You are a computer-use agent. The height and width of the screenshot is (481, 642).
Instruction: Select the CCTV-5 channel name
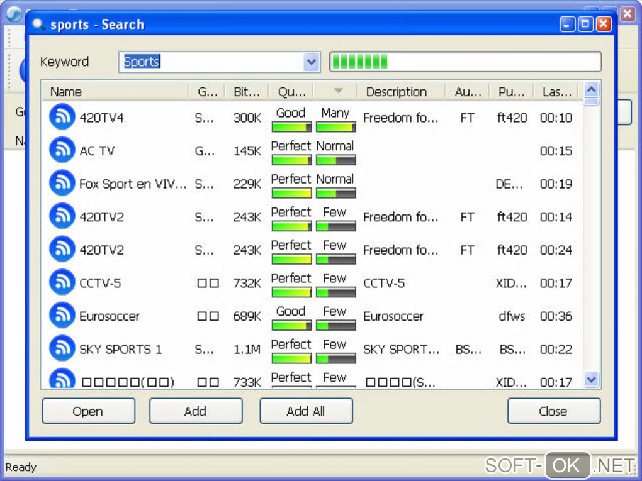[x=100, y=283]
